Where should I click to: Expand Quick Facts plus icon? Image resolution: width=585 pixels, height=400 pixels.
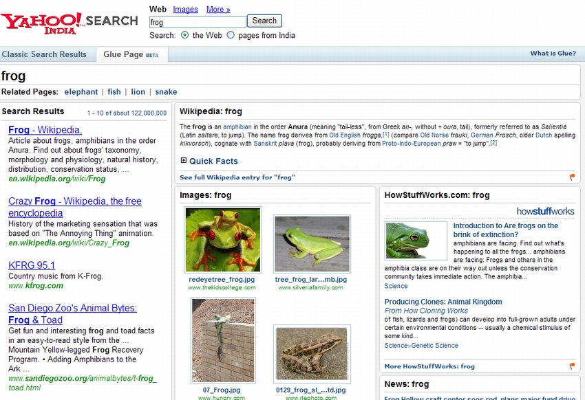click(x=183, y=161)
